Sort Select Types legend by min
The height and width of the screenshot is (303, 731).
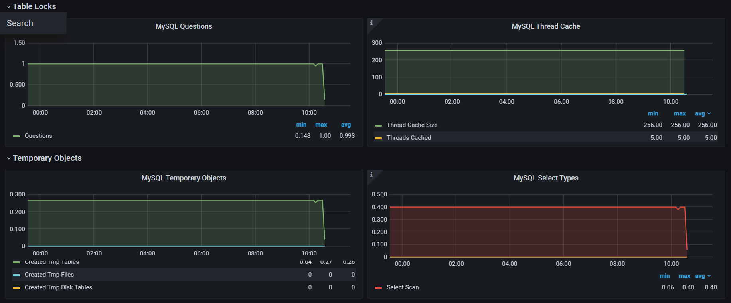665,276
